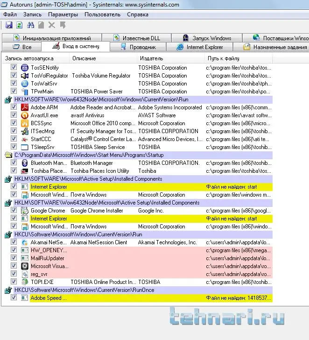The width and height of the screenshot is (309, 340).
Task: Open the Назначенные задания tab
Action: 271,47
